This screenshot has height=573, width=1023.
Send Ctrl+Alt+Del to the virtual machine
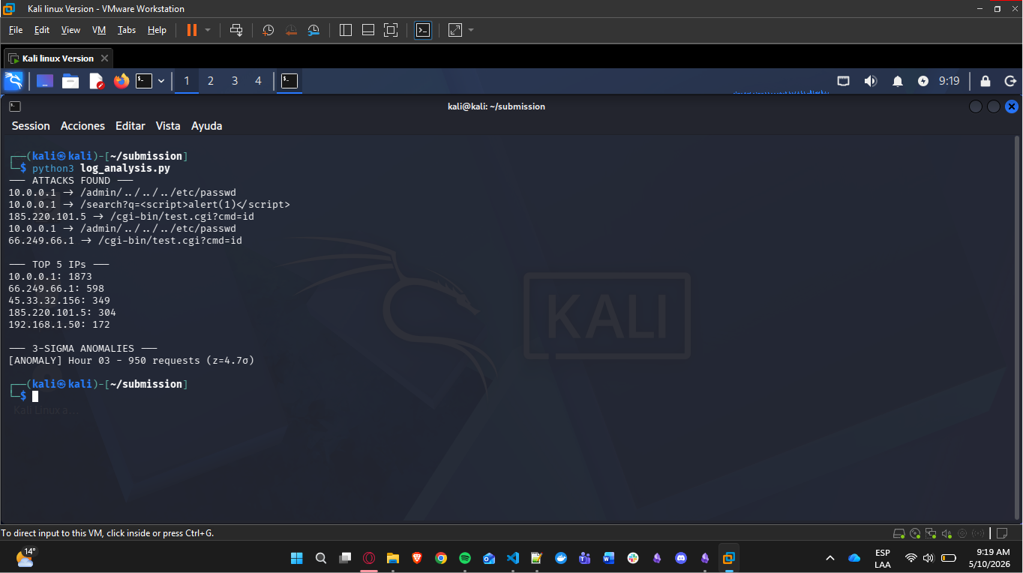click(x=236, y=30)
